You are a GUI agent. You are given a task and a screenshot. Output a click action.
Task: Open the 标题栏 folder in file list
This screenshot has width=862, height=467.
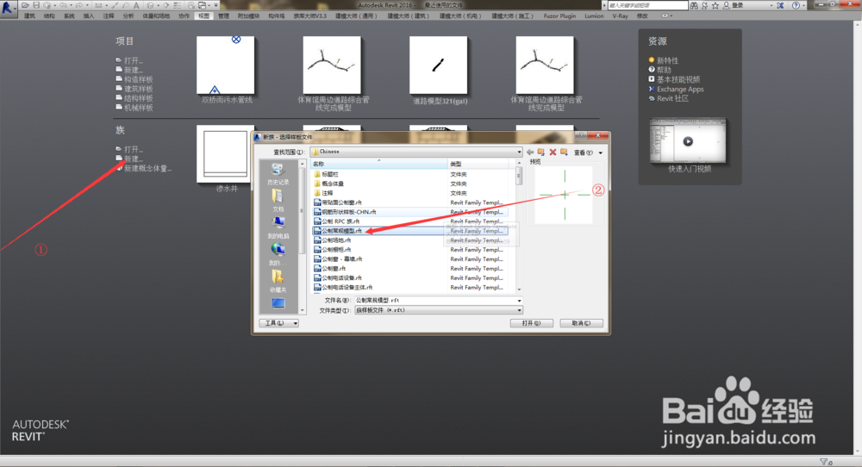[x=326, y=174]
